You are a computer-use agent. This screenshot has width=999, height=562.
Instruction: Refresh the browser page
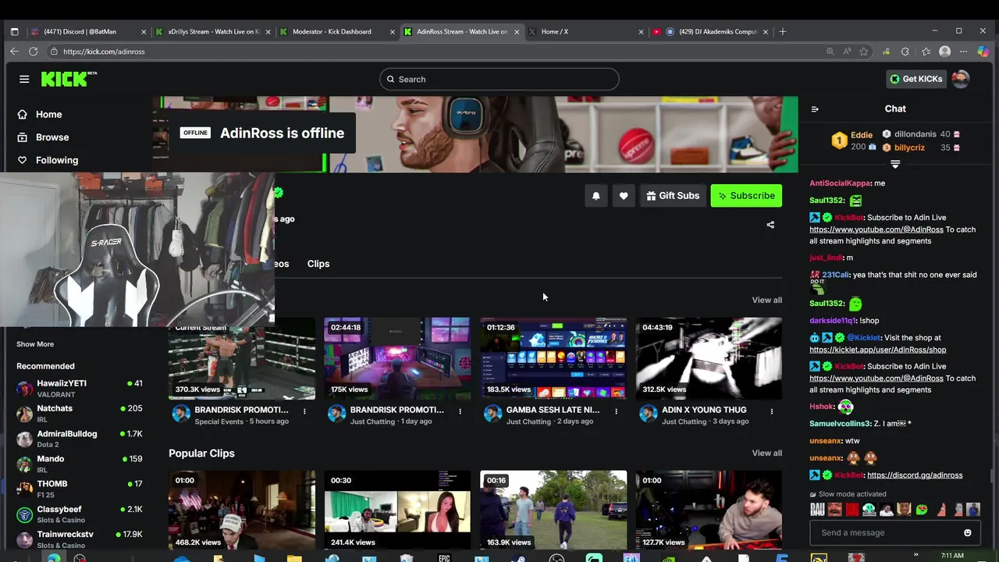coord(34,52)
